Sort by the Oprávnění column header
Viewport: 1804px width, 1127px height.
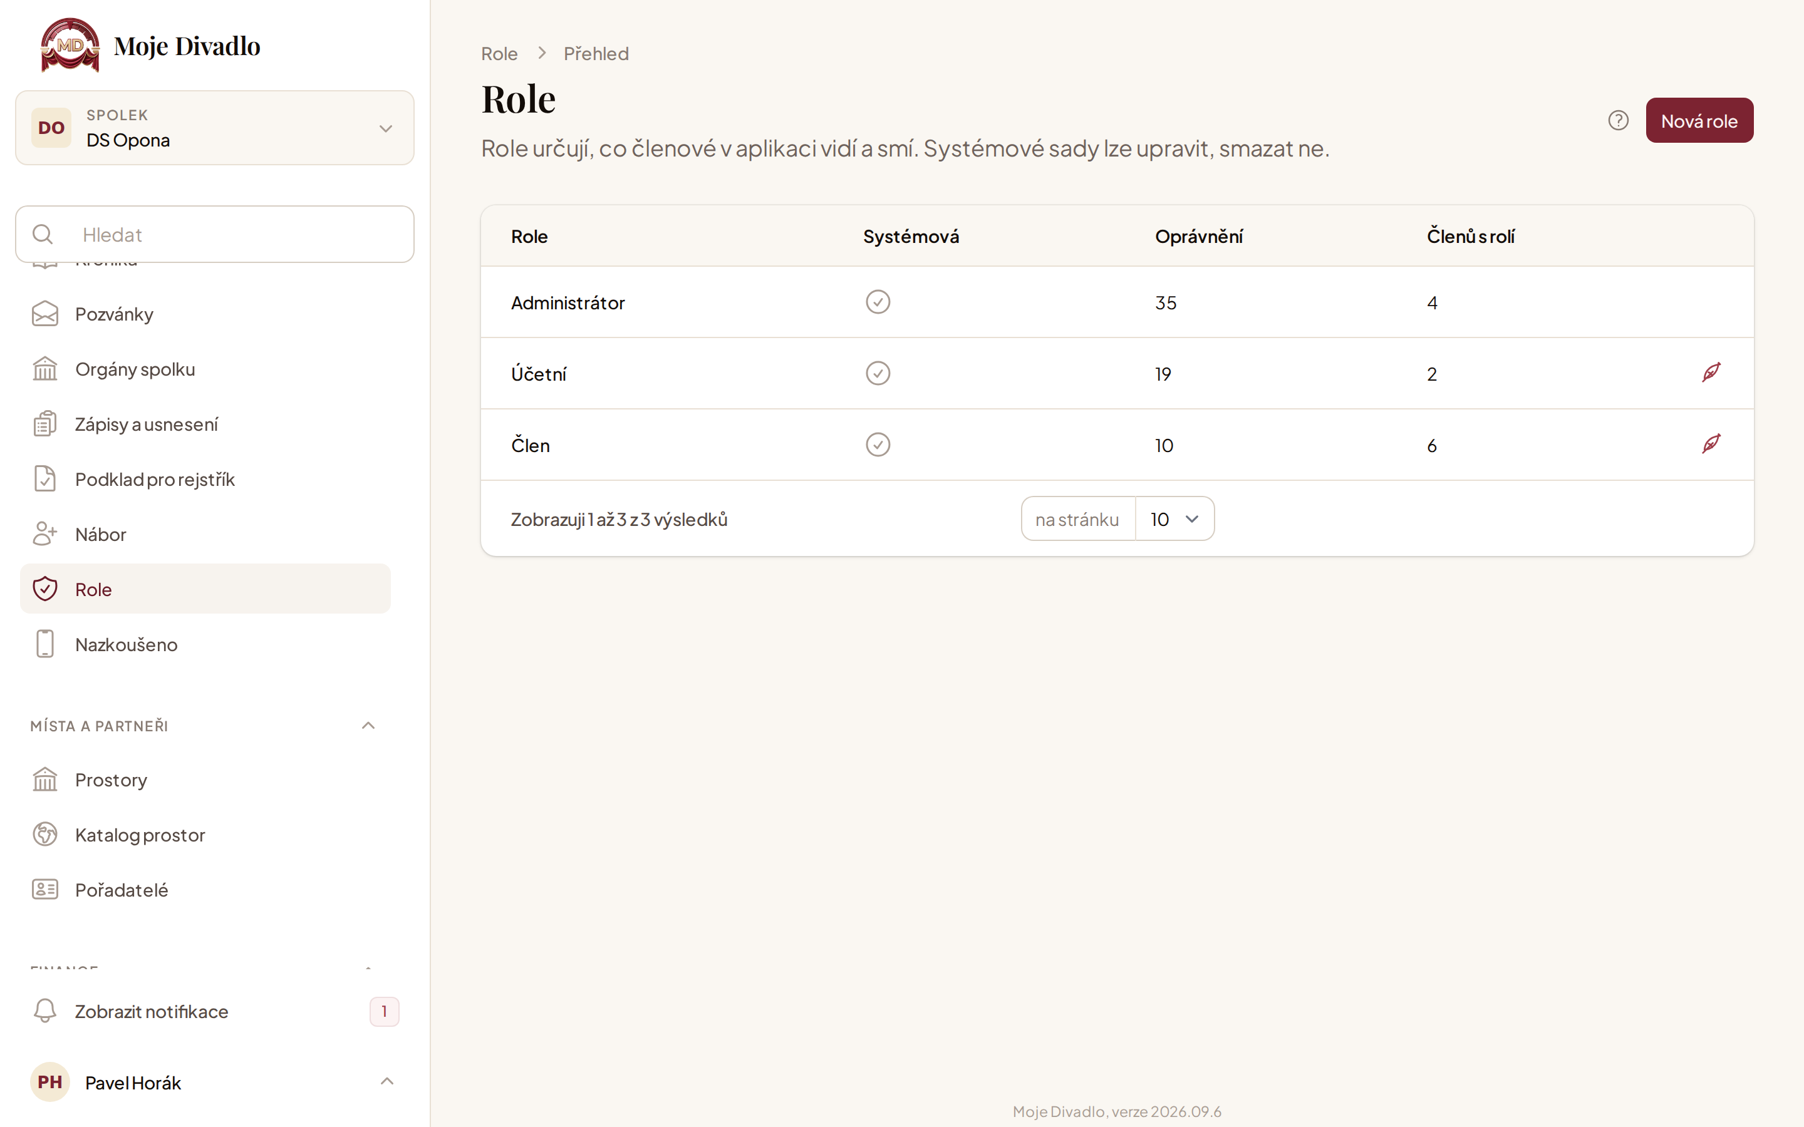tap(1199, 236)
